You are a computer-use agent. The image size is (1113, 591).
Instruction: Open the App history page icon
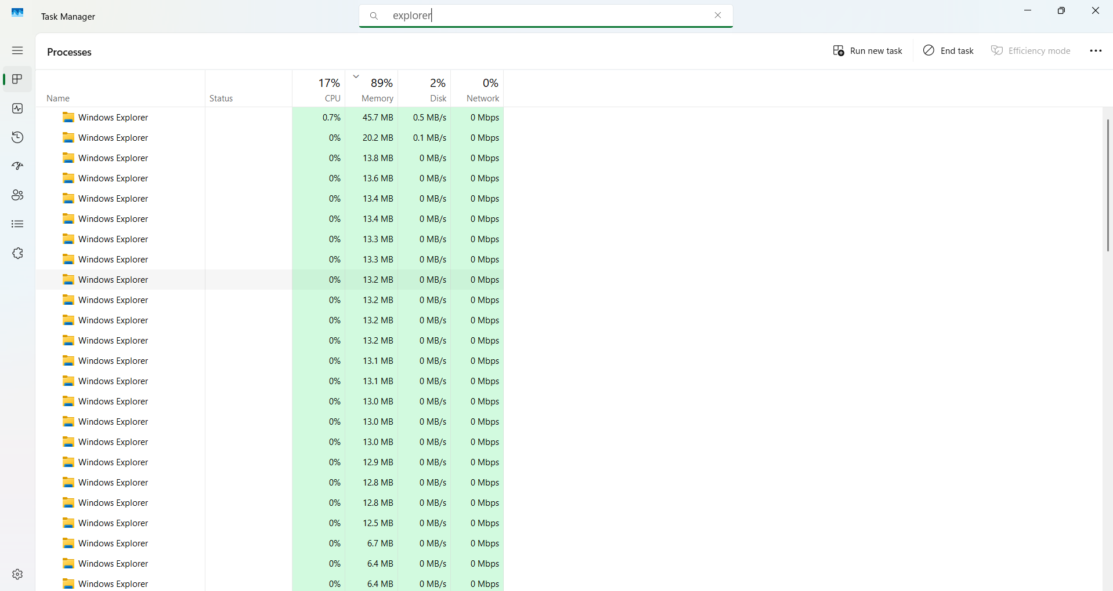coord(17,137)
